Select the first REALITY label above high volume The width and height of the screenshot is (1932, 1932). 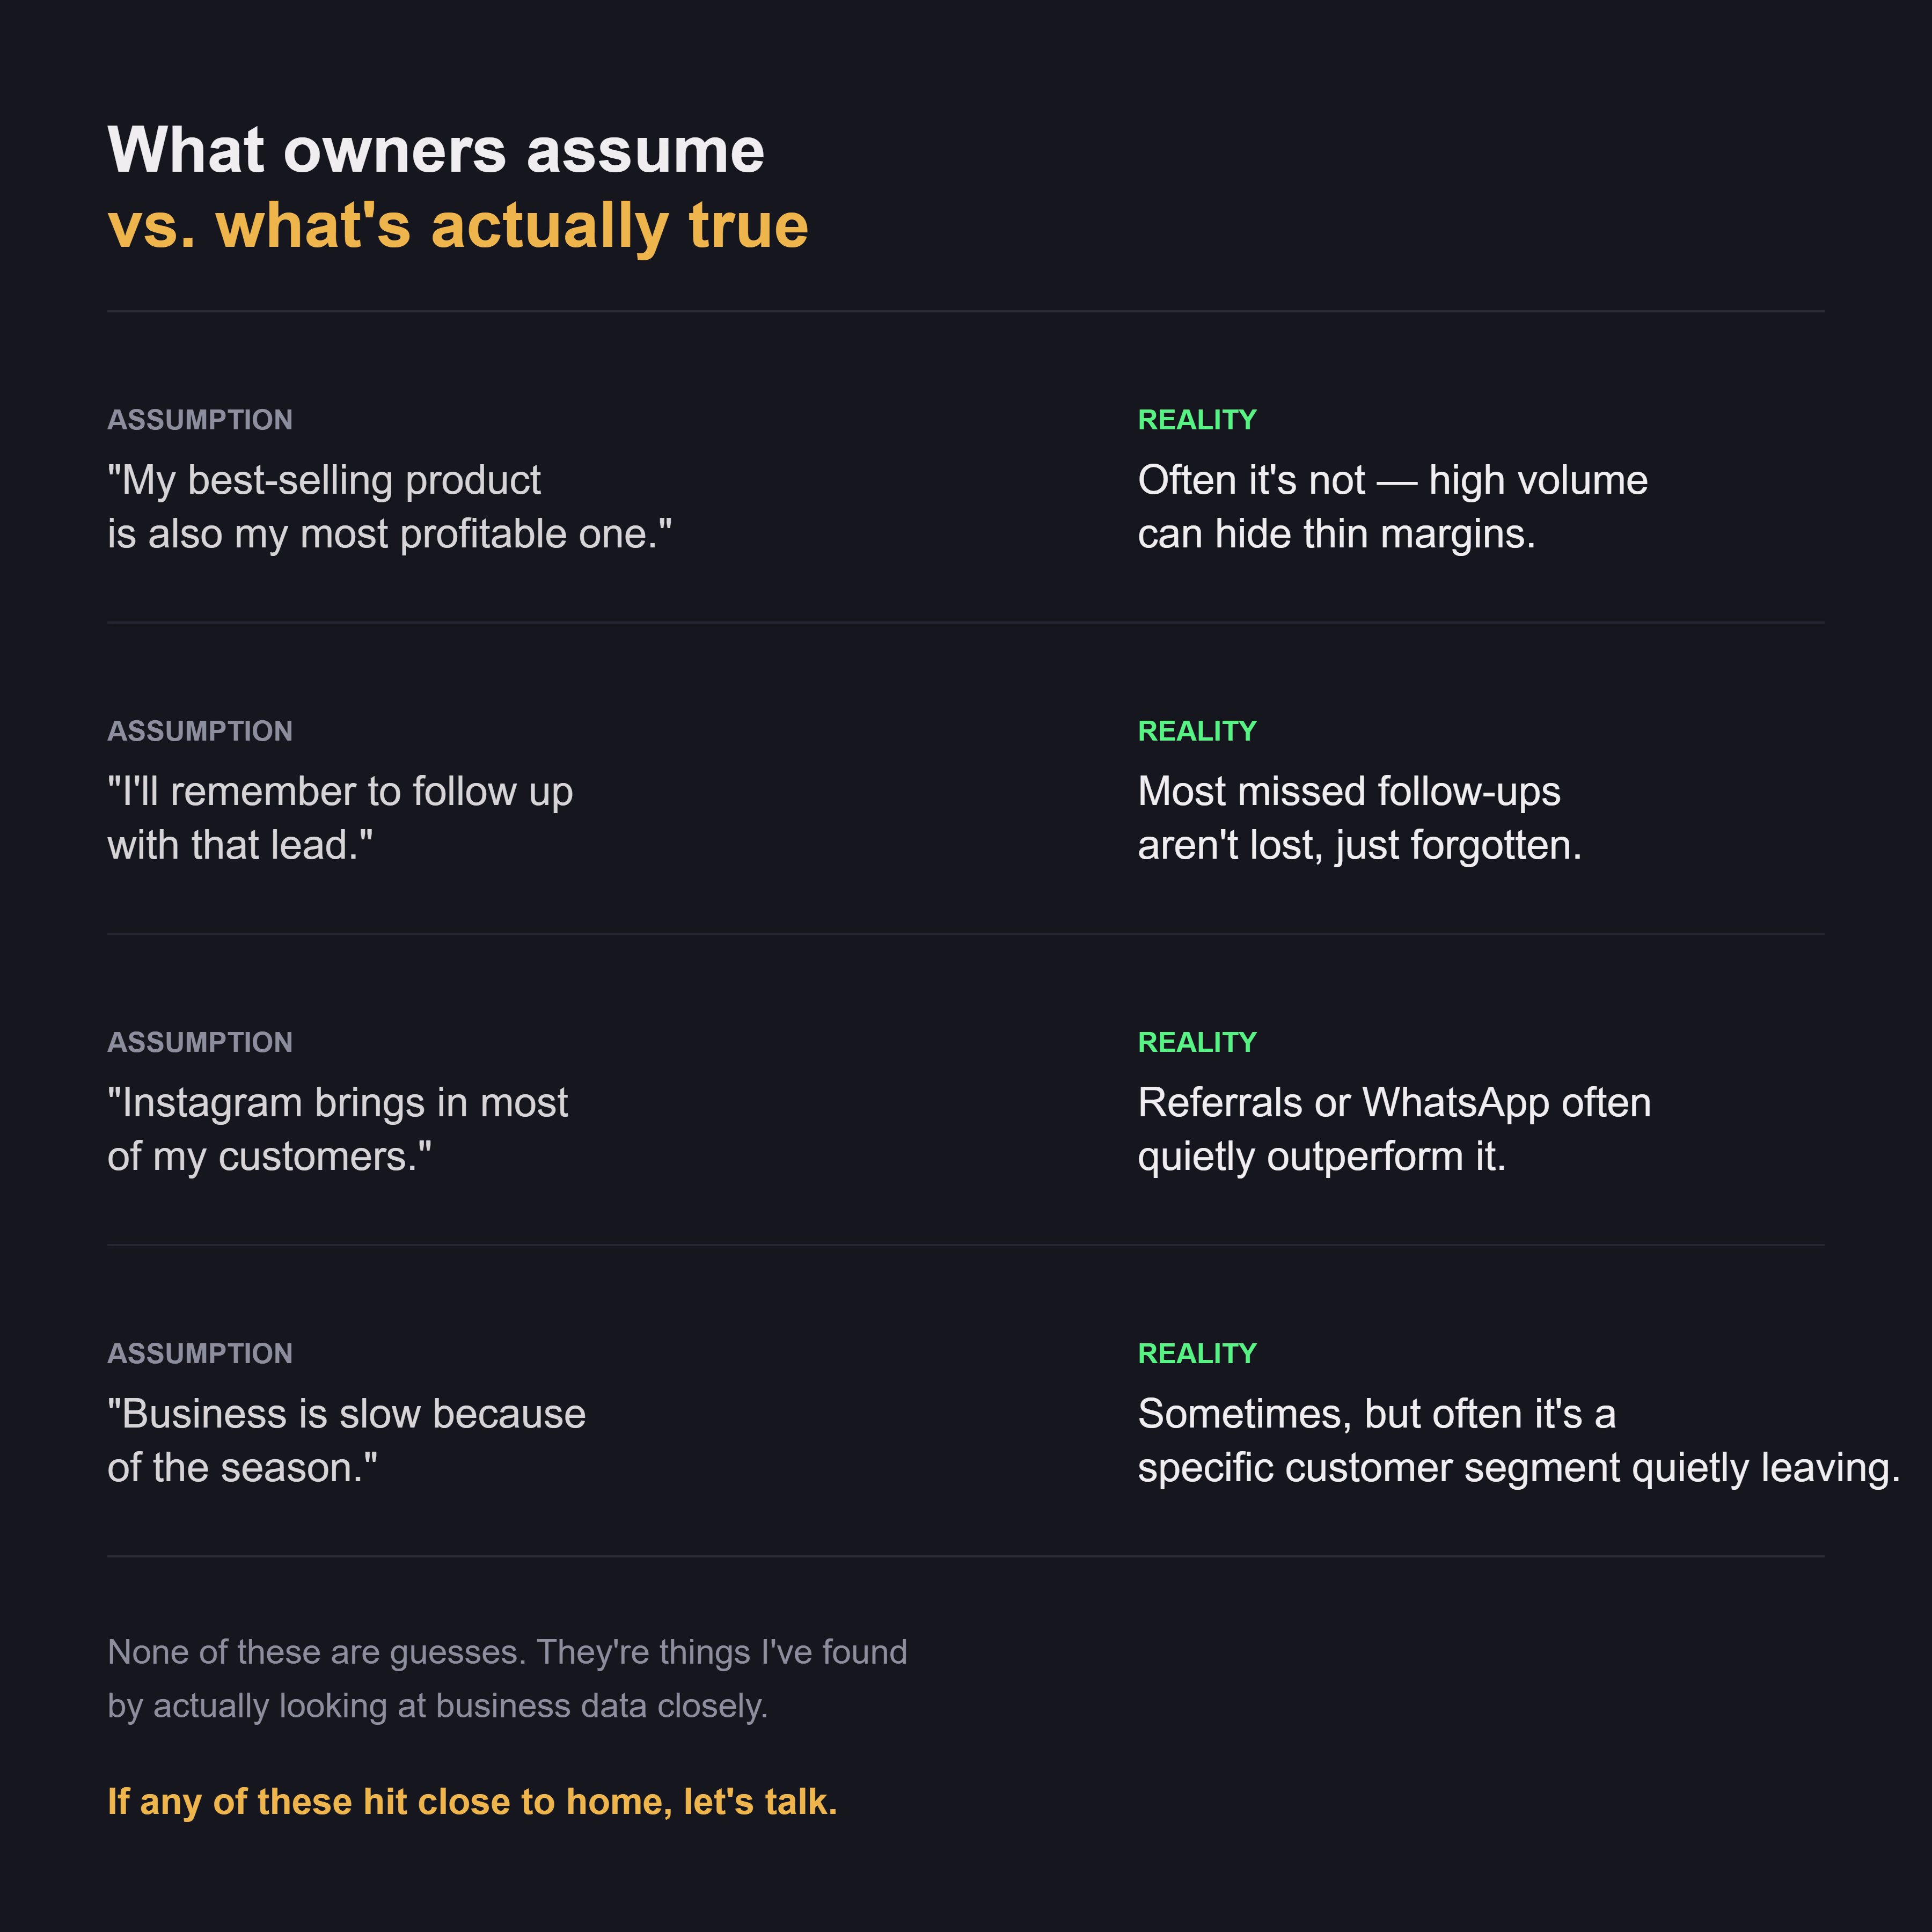(x=1197, y=420)
